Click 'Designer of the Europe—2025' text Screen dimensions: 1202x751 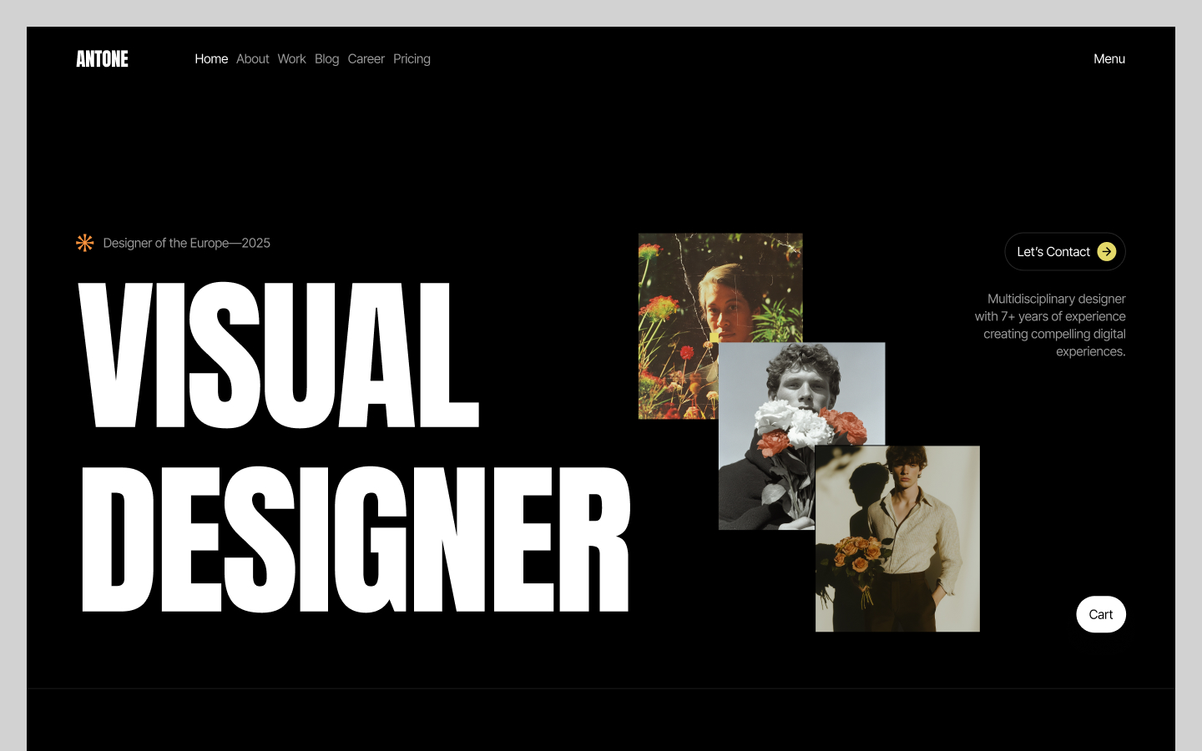(187, 243)
